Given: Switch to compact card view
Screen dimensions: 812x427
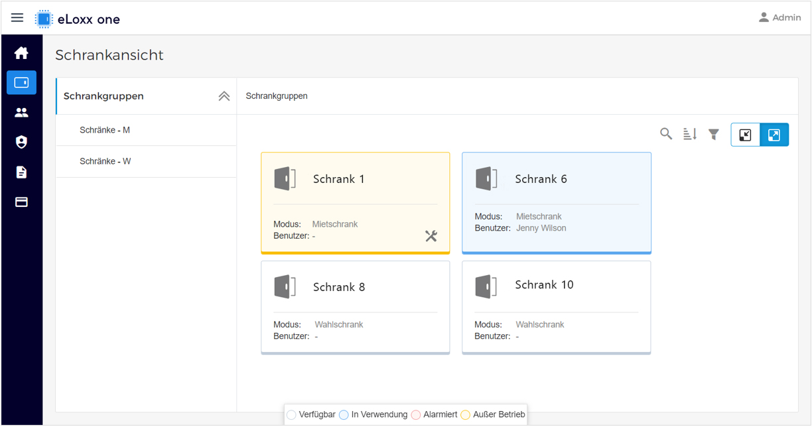Looking at the screenshot, I should click(746, 135).
